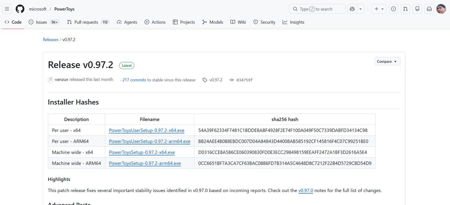Open the hamburger navigation menu
450x205 pixels.
(x=7, y=9)
